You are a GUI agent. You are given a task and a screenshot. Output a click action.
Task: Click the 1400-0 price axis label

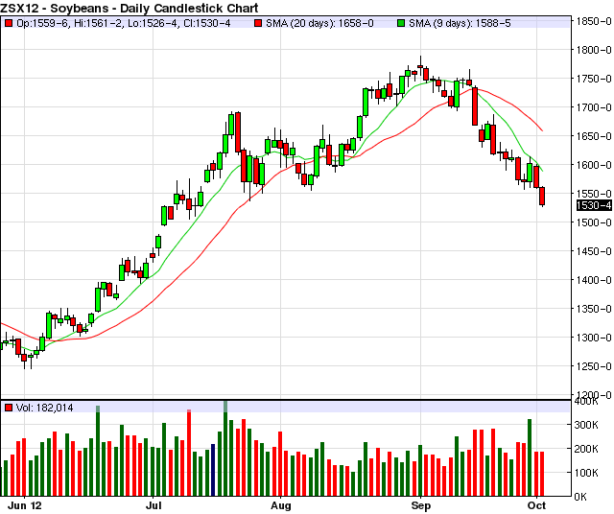(x=594, y=280)
